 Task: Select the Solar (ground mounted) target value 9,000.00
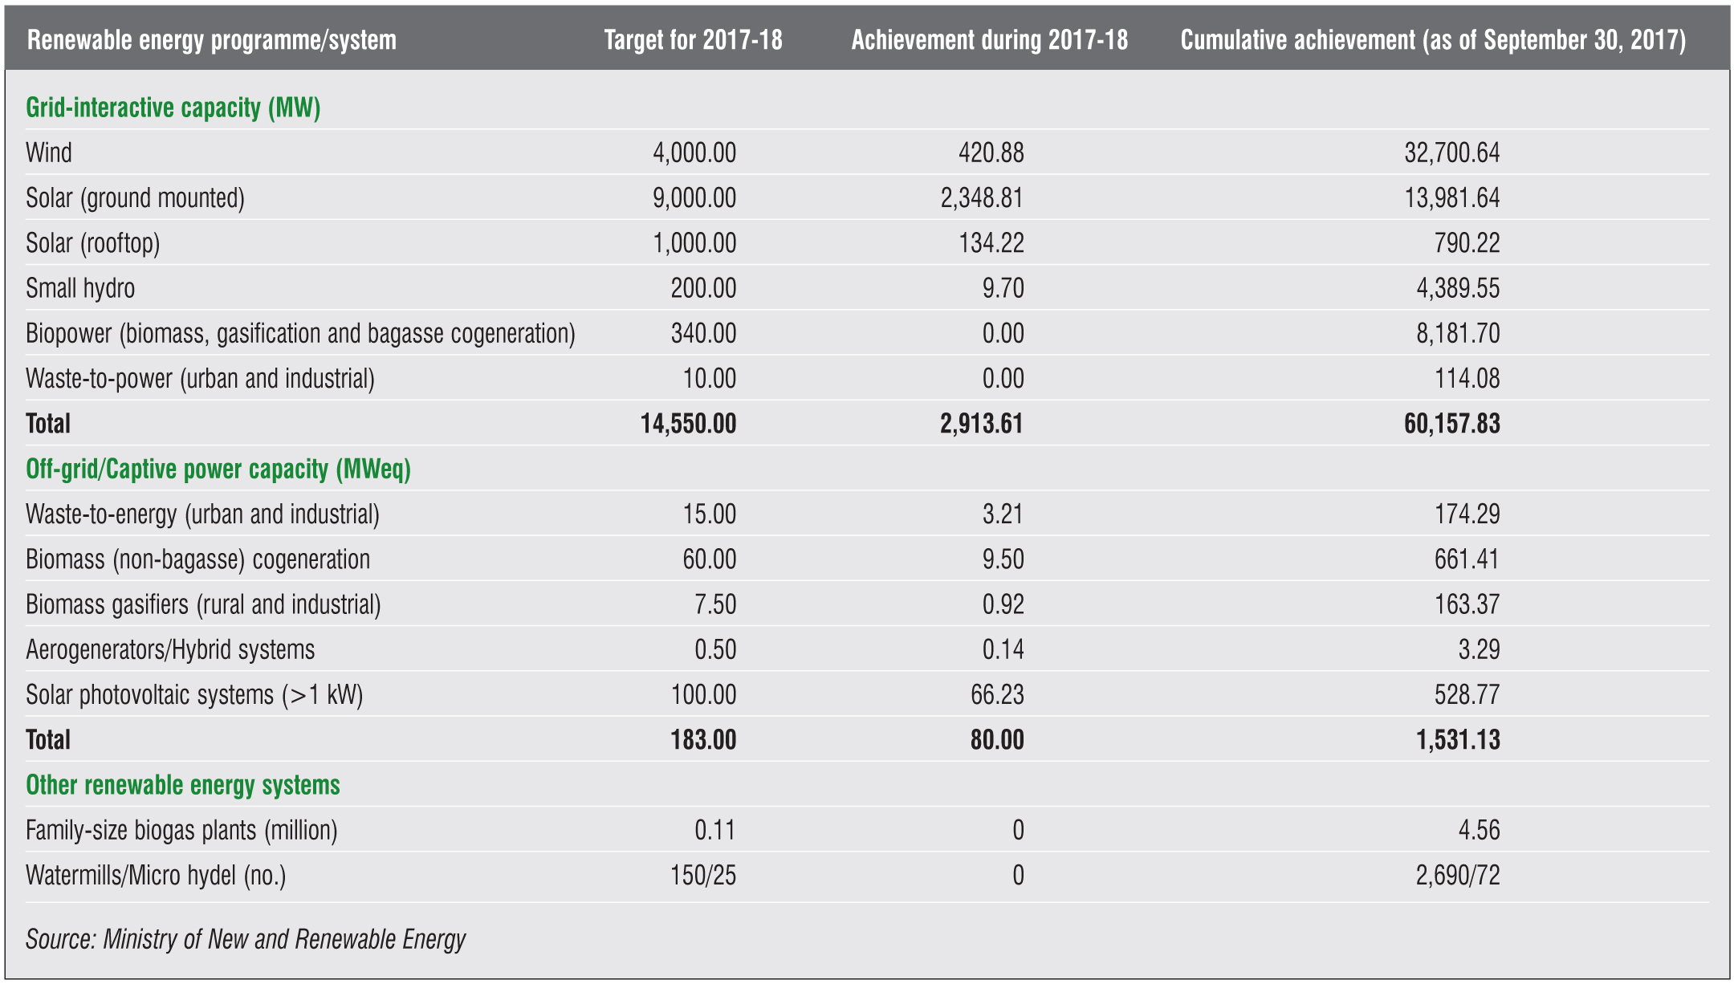coord(694,197)
